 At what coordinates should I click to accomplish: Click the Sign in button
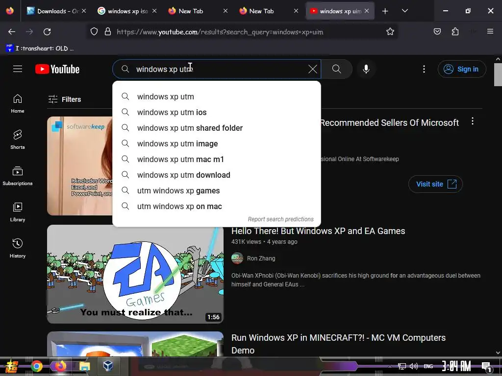coord(462,69)
